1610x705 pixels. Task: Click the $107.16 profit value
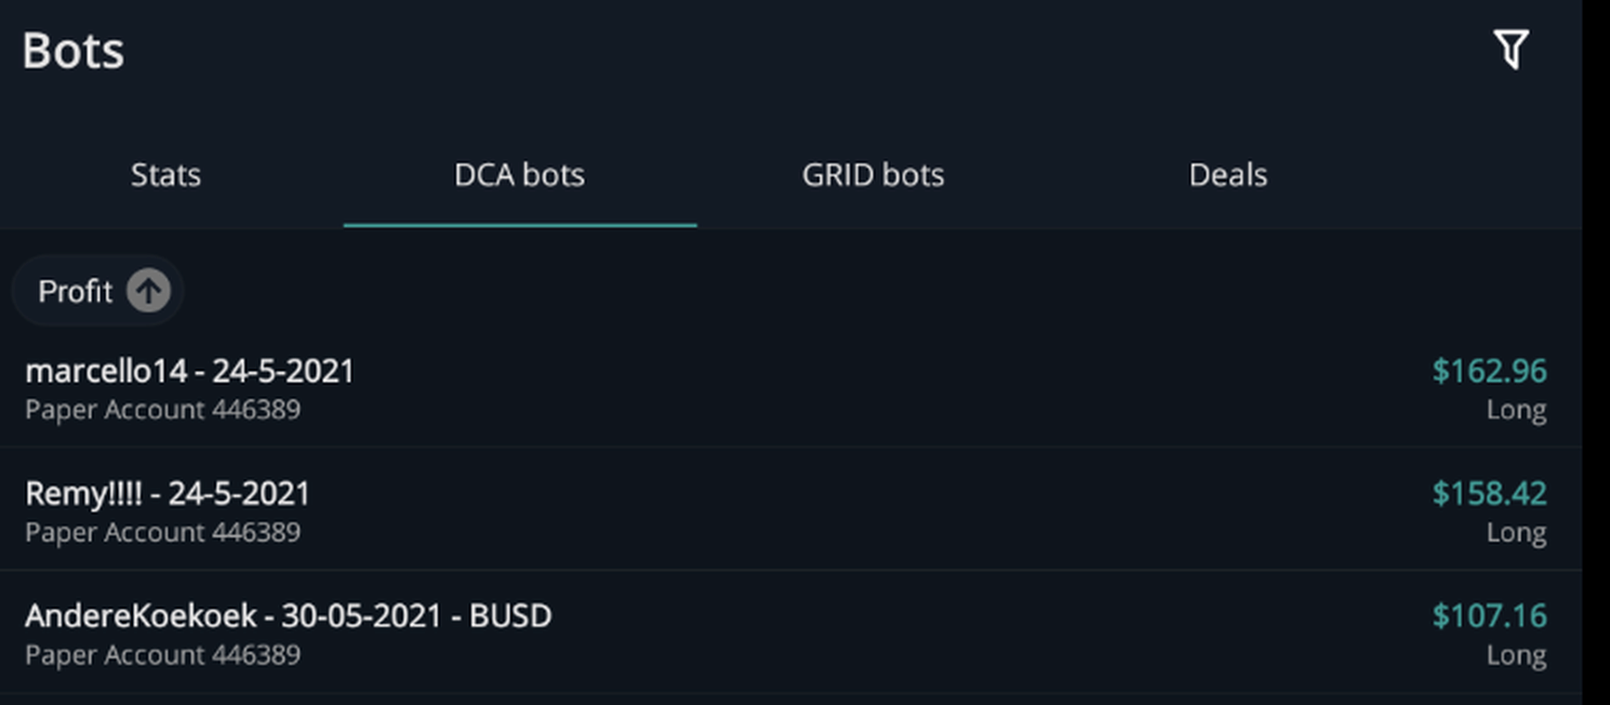point(1489,616)
